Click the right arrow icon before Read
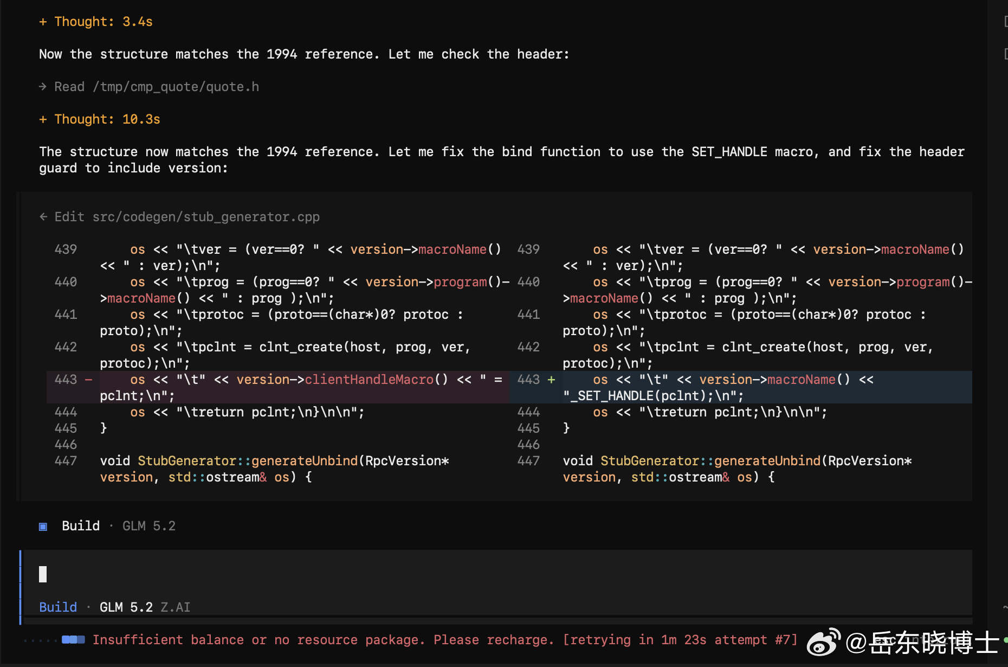 [x=43, y=87]
